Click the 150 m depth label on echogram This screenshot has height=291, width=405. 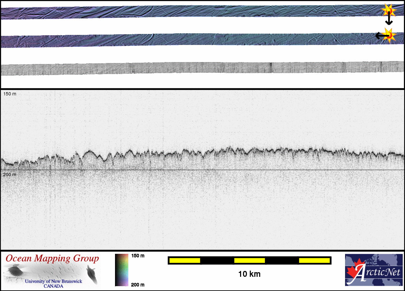[x=9, y=94]
